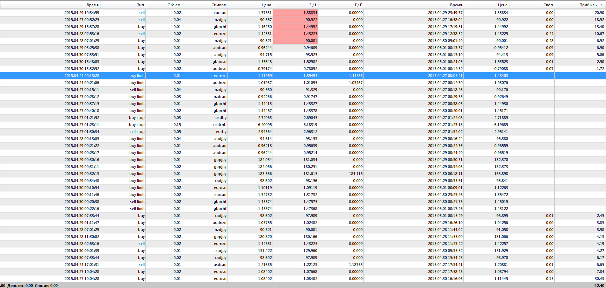Click the total profit -12.40
Viewport: 606px width, 288px height.
pyautogui.click(x=599, y=286)
